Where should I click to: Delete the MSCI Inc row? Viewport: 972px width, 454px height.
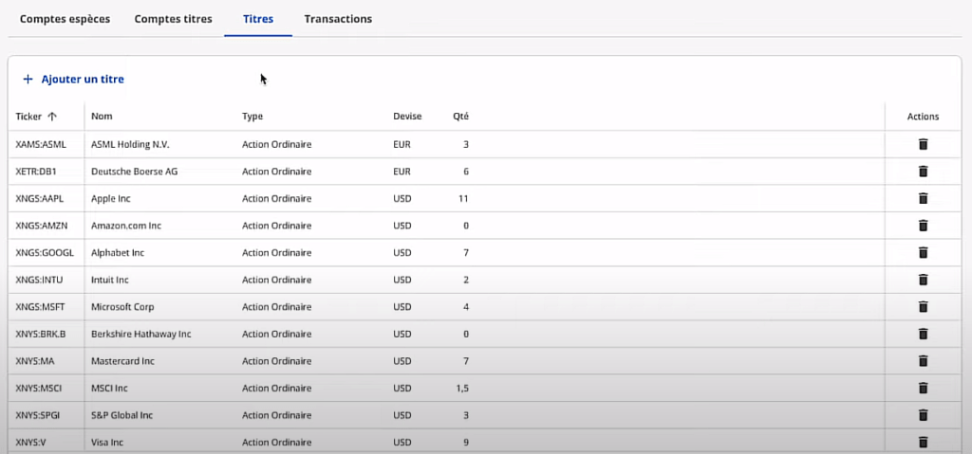(x=923, y=389)
